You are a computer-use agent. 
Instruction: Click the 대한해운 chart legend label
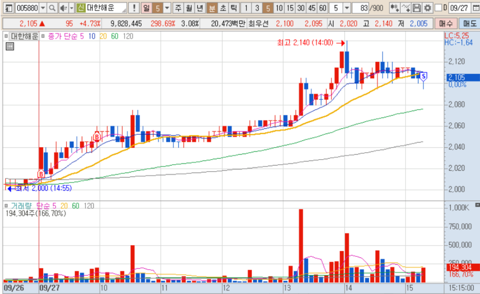coord(24,36)
